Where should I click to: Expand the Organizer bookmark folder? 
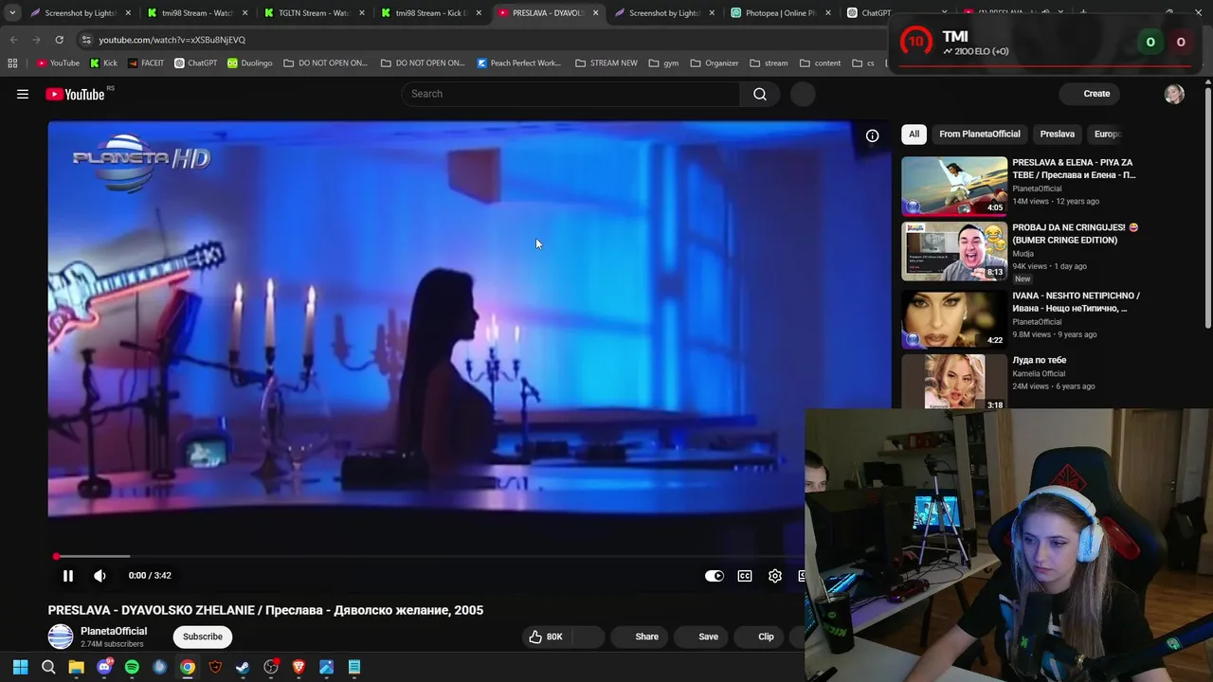pos(715,63)
